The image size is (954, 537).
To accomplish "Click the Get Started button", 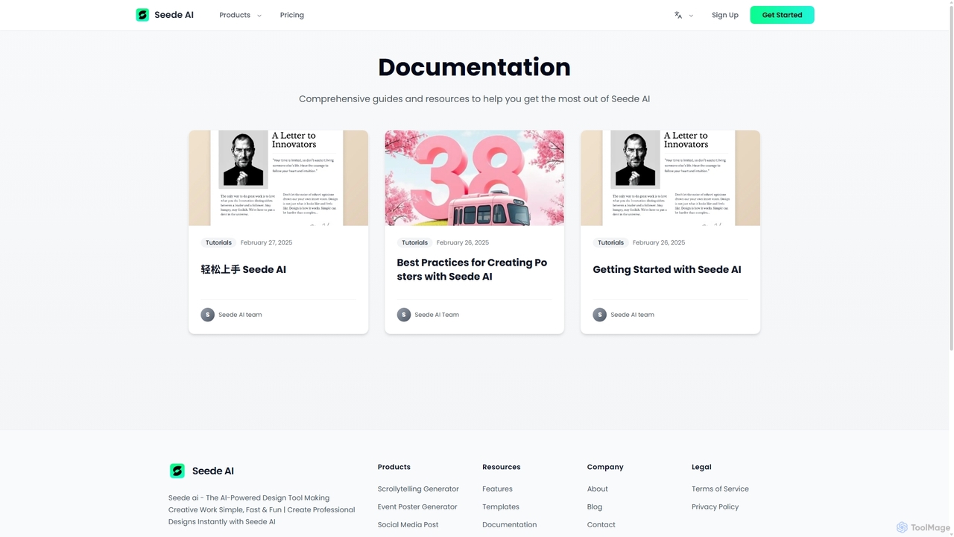I will [x=782, y=15].
